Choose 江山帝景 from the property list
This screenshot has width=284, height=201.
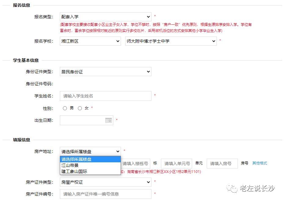coord(70,165)
